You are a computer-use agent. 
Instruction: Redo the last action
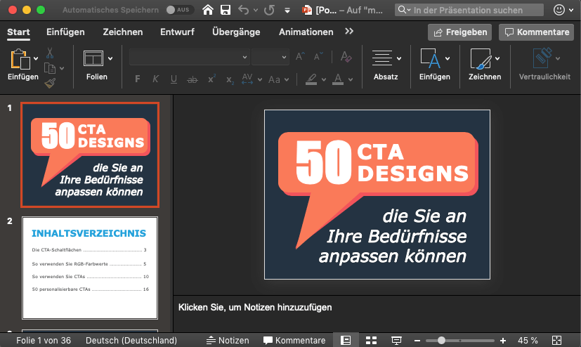coord(269,10)
